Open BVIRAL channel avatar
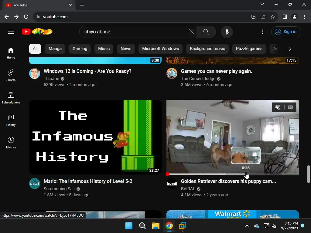The height and width of the screenshot is (233, 311). pyautogui.click(x=172, y=184)
